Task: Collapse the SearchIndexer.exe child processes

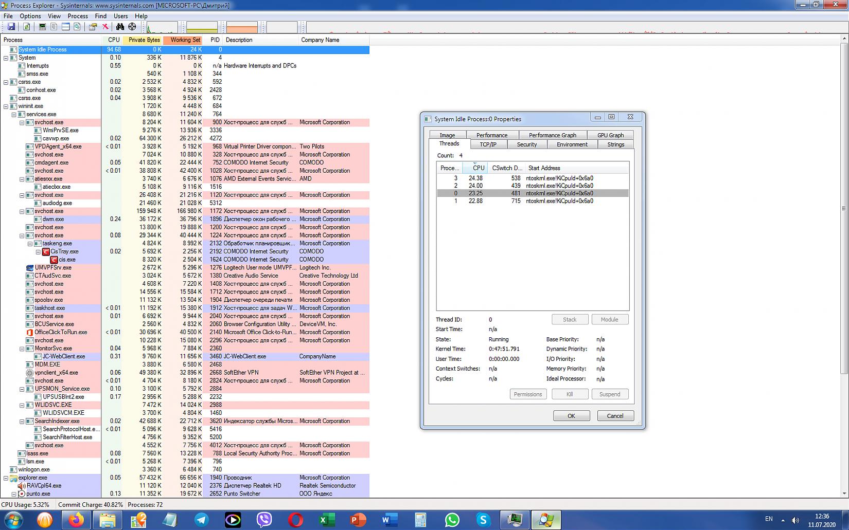Action: [x=22, y=422]
